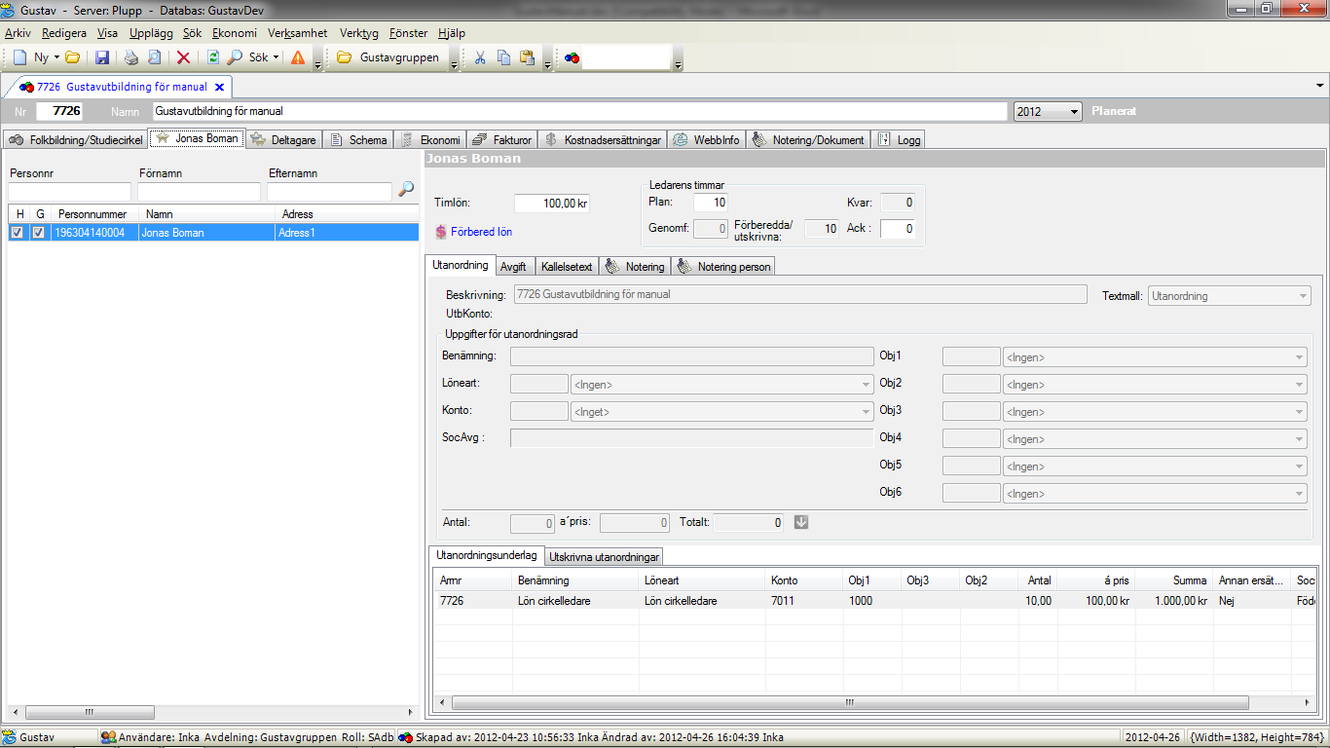Open the Löneart dropdown

pos(721,385)
